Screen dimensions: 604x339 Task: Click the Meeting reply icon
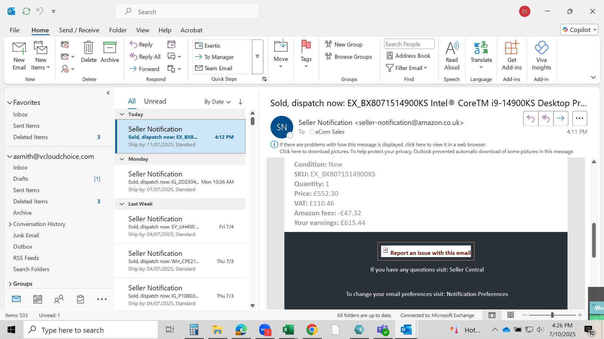click(x=171, y=45)
